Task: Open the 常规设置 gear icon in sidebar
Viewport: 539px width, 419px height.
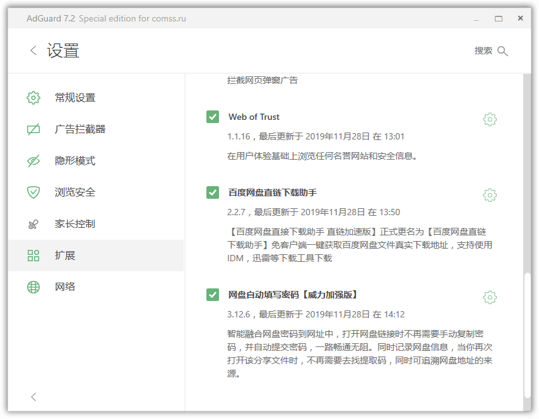Action: click(x=33, y=98)
